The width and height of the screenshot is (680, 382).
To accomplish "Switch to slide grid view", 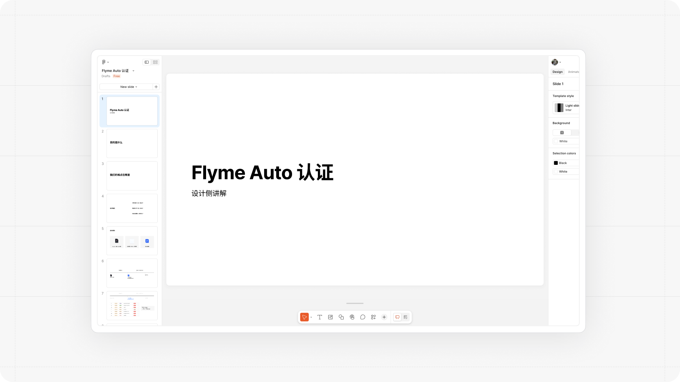I will tap(155, 62).
